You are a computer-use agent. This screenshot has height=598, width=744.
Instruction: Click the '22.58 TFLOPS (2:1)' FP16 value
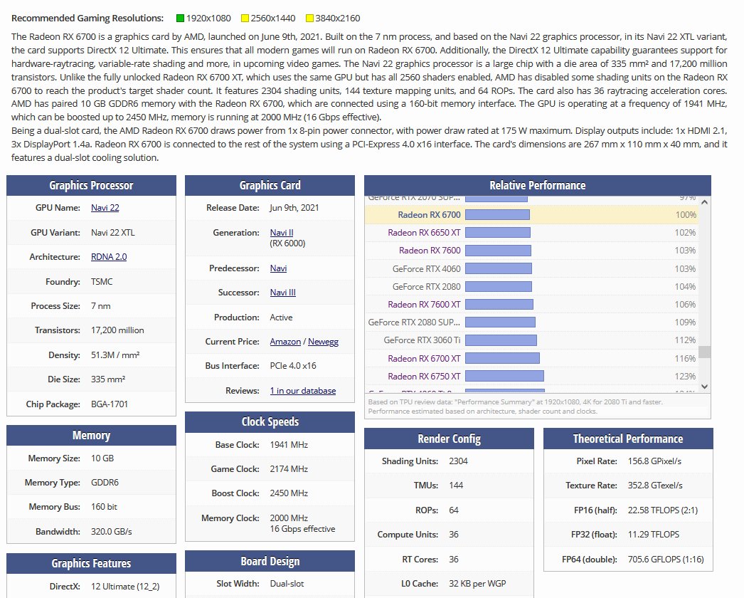point(663,510)
